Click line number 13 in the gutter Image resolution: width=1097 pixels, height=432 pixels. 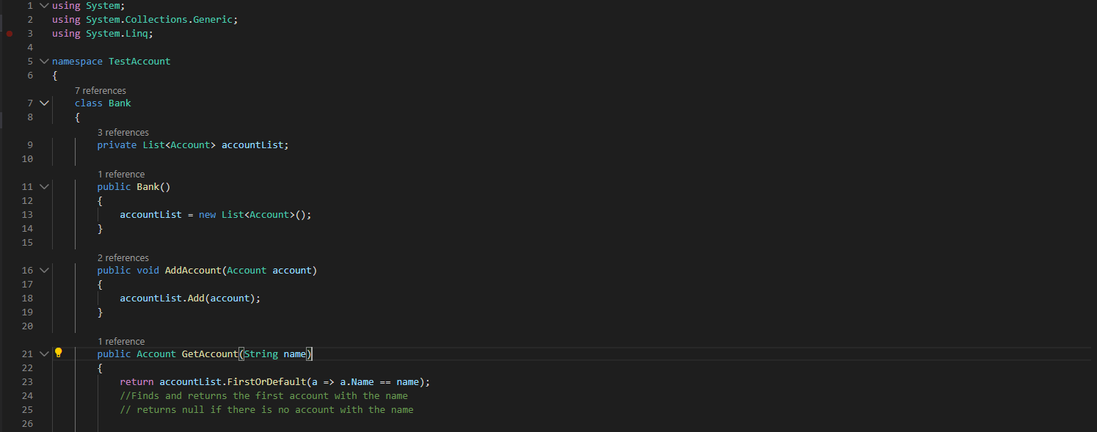(28, 215)
